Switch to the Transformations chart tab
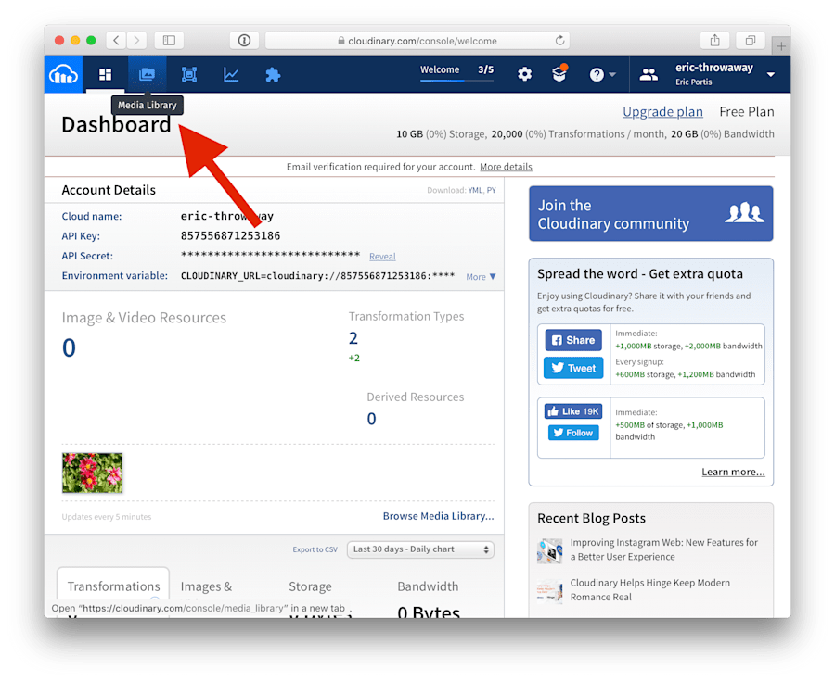 point(113,586)
